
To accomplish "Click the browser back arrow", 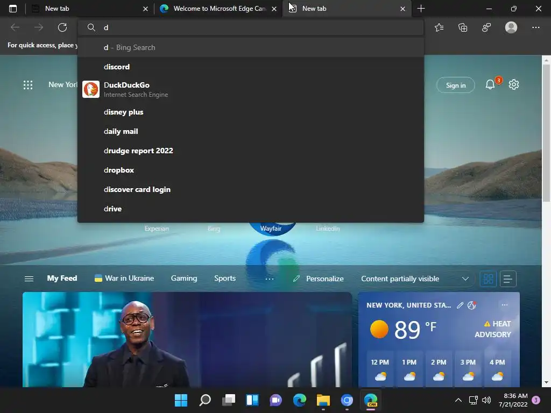I will [15, 27].
